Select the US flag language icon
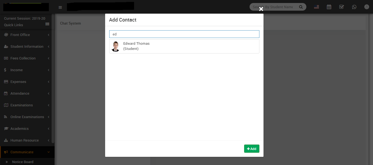 tap(316, 7)
